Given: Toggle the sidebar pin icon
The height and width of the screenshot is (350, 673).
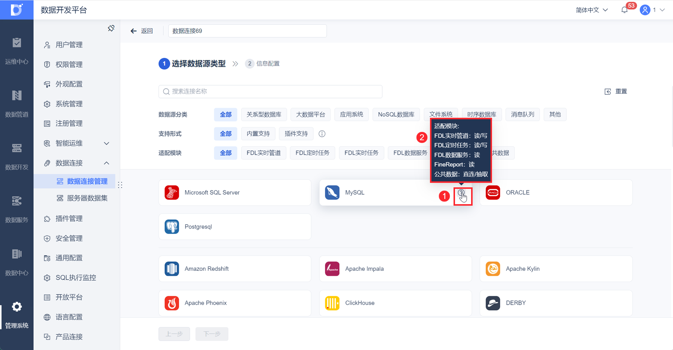Looking at the screenshot, I should 111,28.
